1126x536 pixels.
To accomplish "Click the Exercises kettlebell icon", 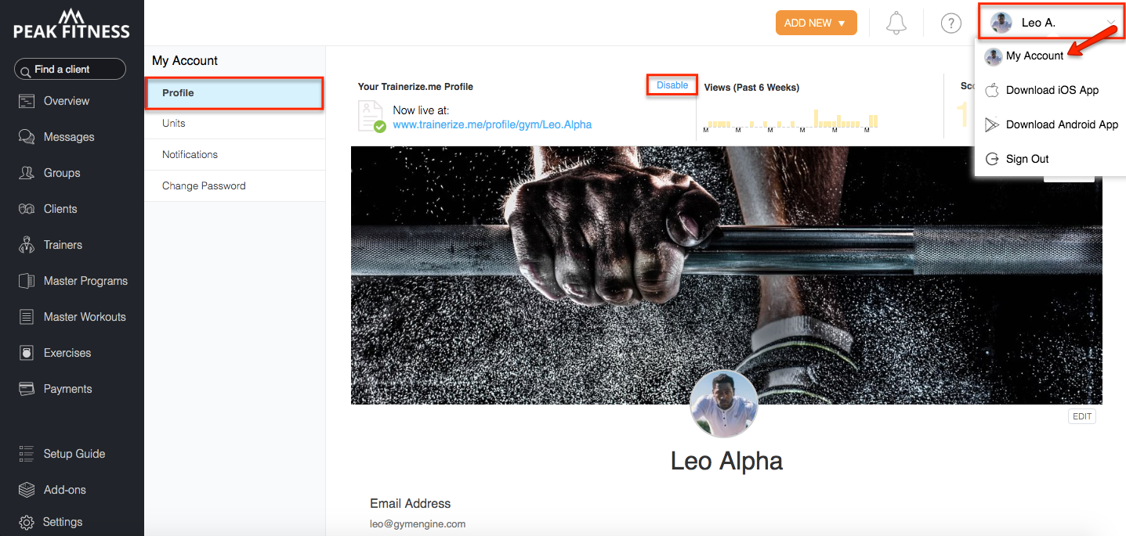I will [27, 353].
